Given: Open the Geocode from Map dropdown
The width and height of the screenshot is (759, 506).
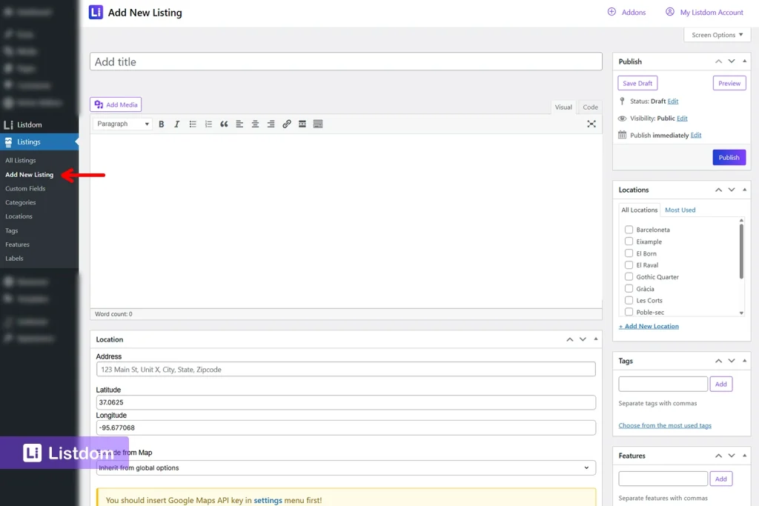Looking at the screenshot, I should pyautogui.click(x=345, y=467).
